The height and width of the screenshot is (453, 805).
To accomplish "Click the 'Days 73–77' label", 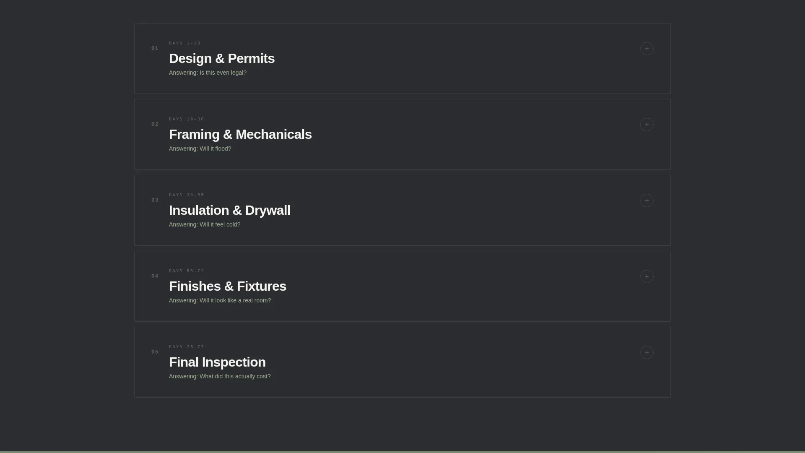I will pyautogui.click(x=187, y=347).
